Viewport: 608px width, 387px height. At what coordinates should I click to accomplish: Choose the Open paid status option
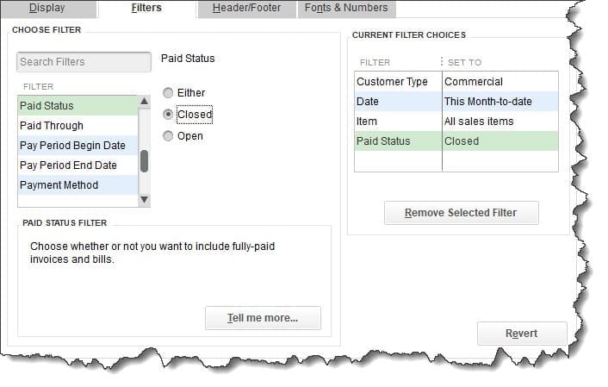click(x=169, y=136)
